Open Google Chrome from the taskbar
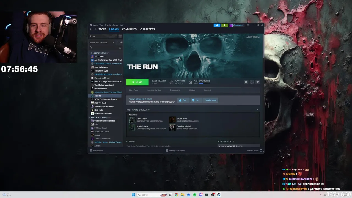 click(x=176, y=195)
